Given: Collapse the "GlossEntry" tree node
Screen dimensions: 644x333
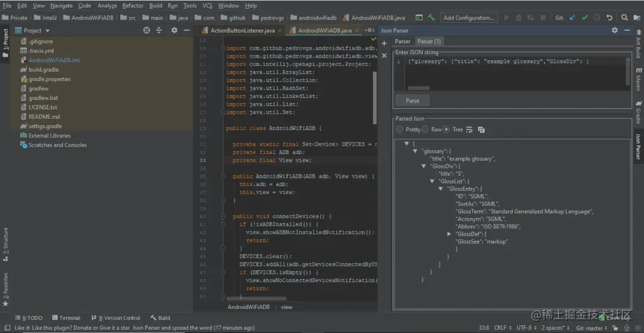Looking at the screenshot, I should (441, 188).
